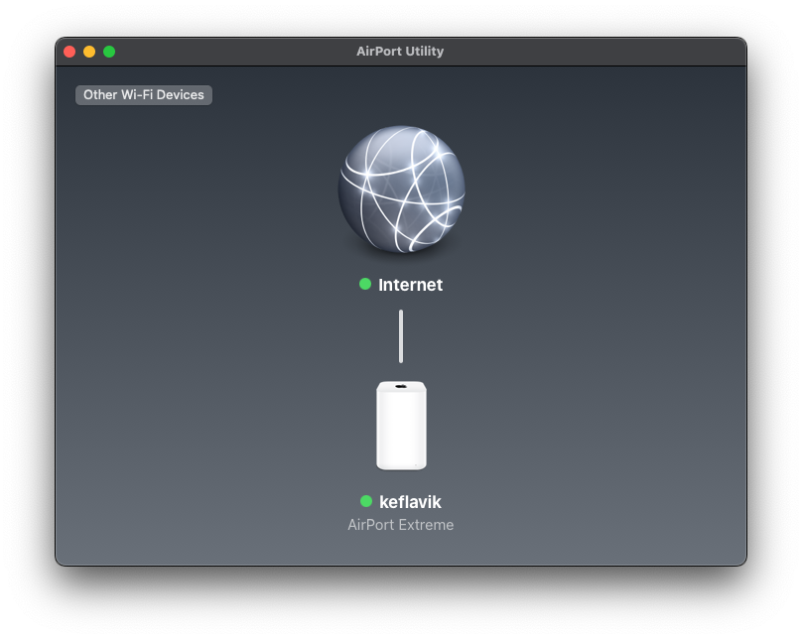This screenshot has height=639, width=802.
Task: Click the Internet label
Action: click(x=410, y=285)
